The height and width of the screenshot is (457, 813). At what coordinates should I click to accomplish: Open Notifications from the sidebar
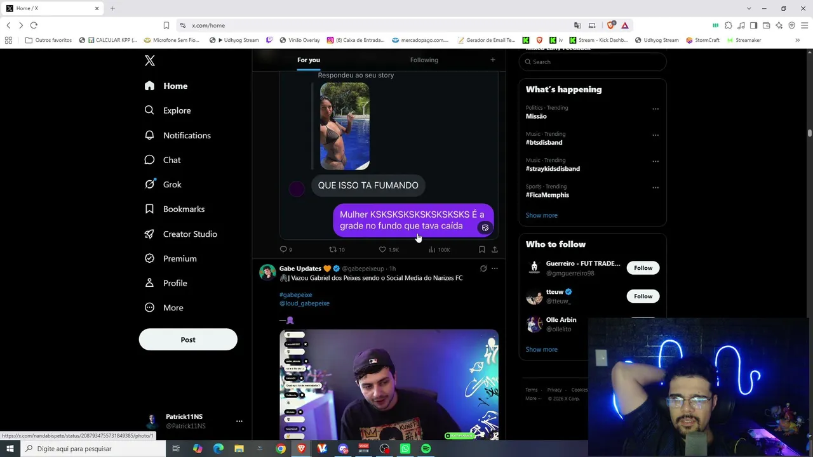(178, 135)
